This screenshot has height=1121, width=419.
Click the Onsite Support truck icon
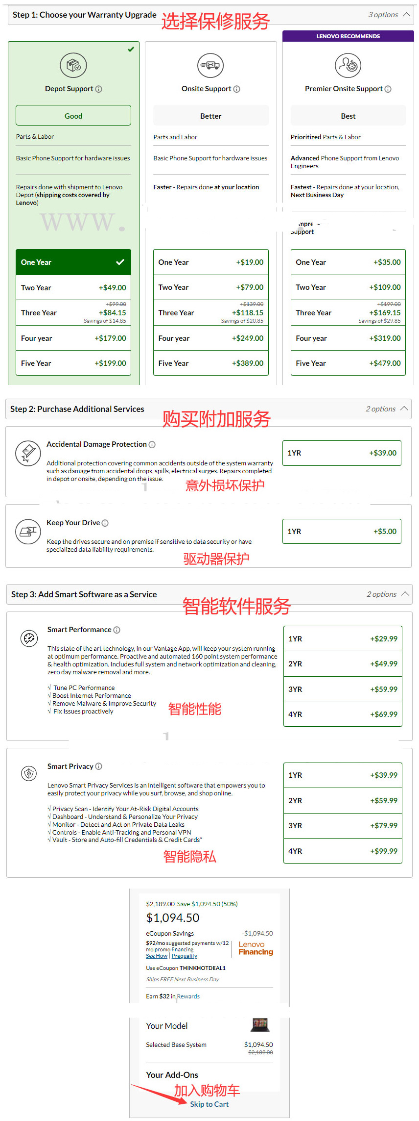coord(210,65)
